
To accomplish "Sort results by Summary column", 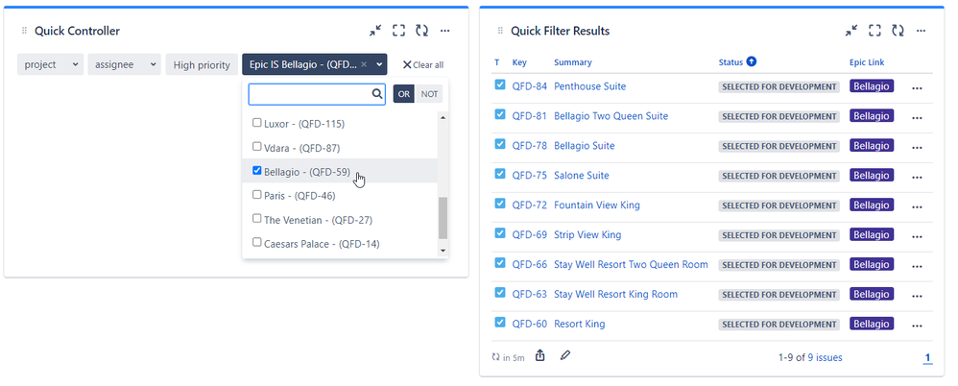I will coord(572,62).
